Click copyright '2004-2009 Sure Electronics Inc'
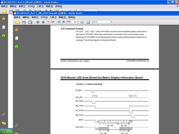Screen dimensions: 179x134 pyautogui.click(x=138, y=61)
